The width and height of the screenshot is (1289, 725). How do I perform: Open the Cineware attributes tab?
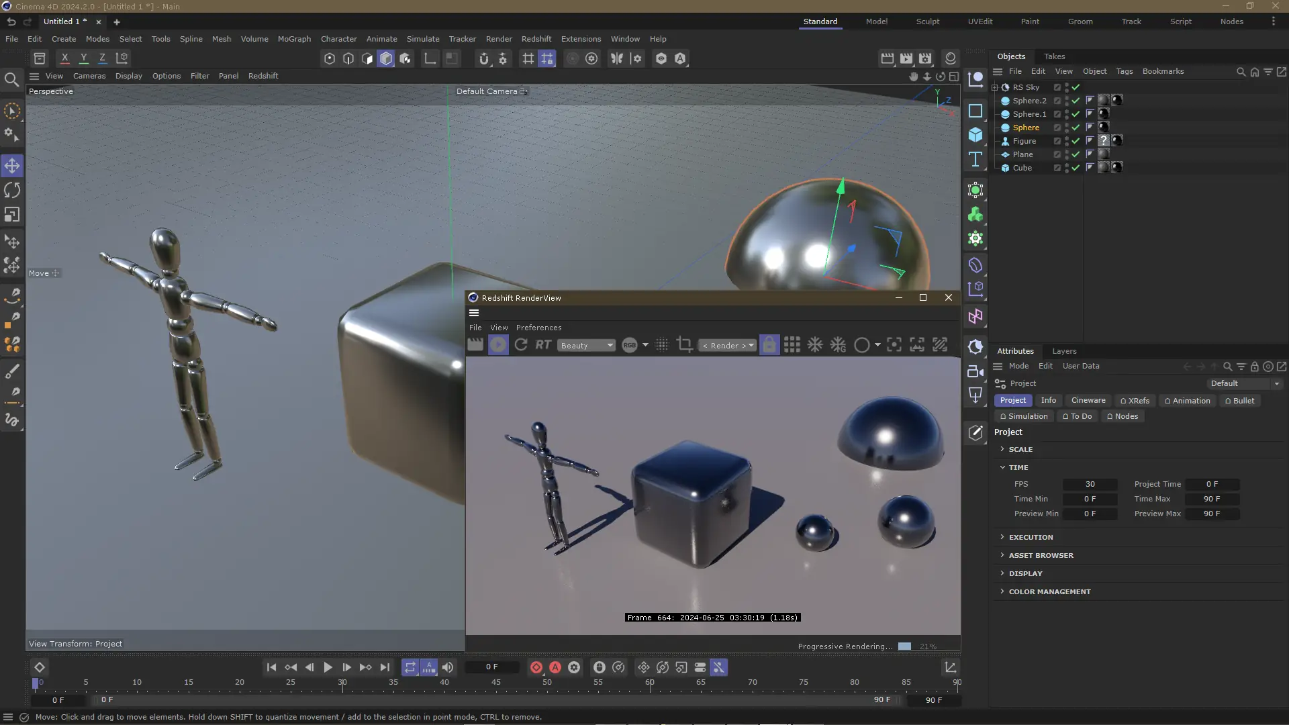pyautogui.click(x=1088, y=400)
